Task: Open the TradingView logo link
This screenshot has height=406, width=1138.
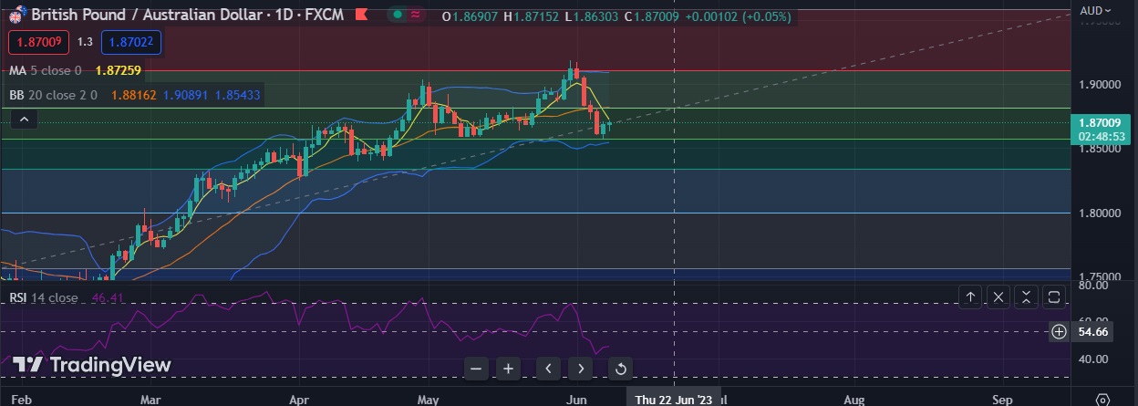Action: (x=92, y=365)
